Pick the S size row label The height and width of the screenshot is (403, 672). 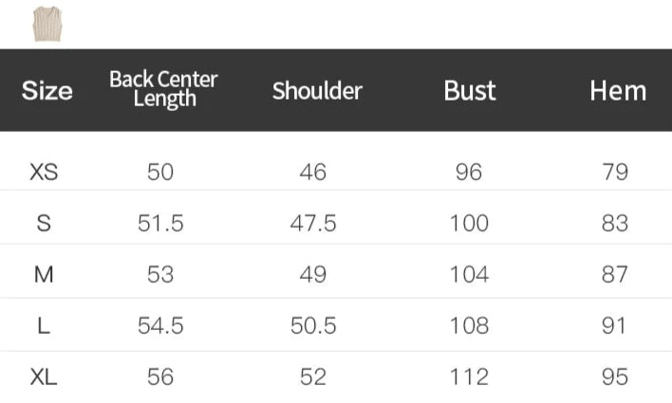tap(45, 224)
